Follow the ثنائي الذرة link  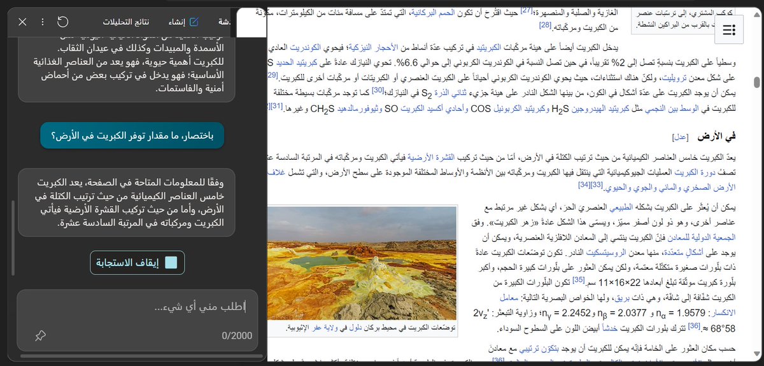click(x=451, y=94)
